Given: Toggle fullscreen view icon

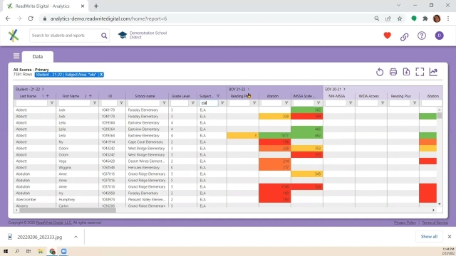Looking at the screenshot, I should click(420, 72).
